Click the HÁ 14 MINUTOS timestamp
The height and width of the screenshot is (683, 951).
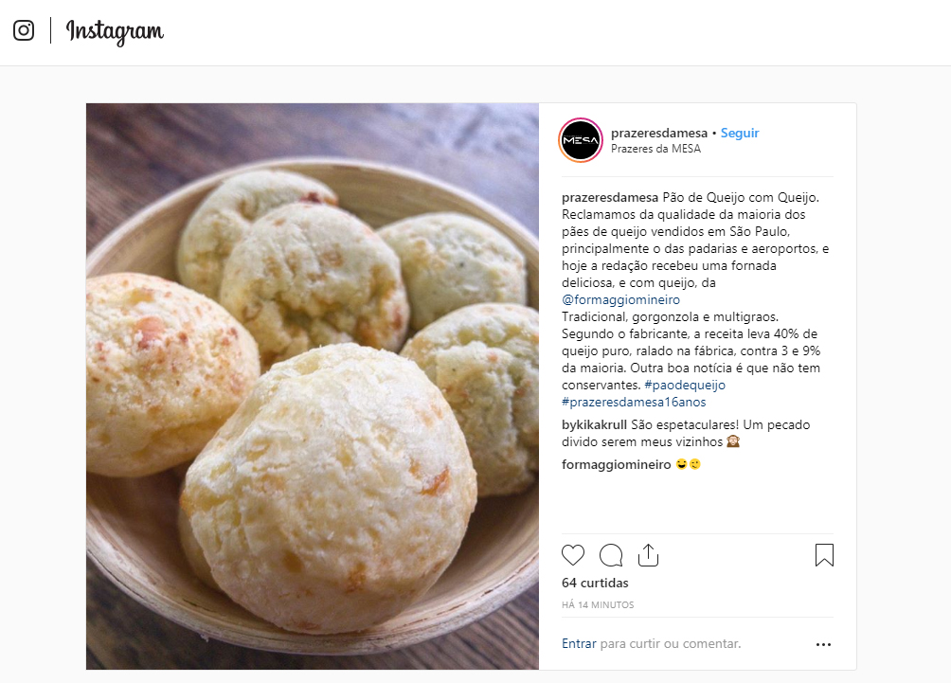coord(598,604)
